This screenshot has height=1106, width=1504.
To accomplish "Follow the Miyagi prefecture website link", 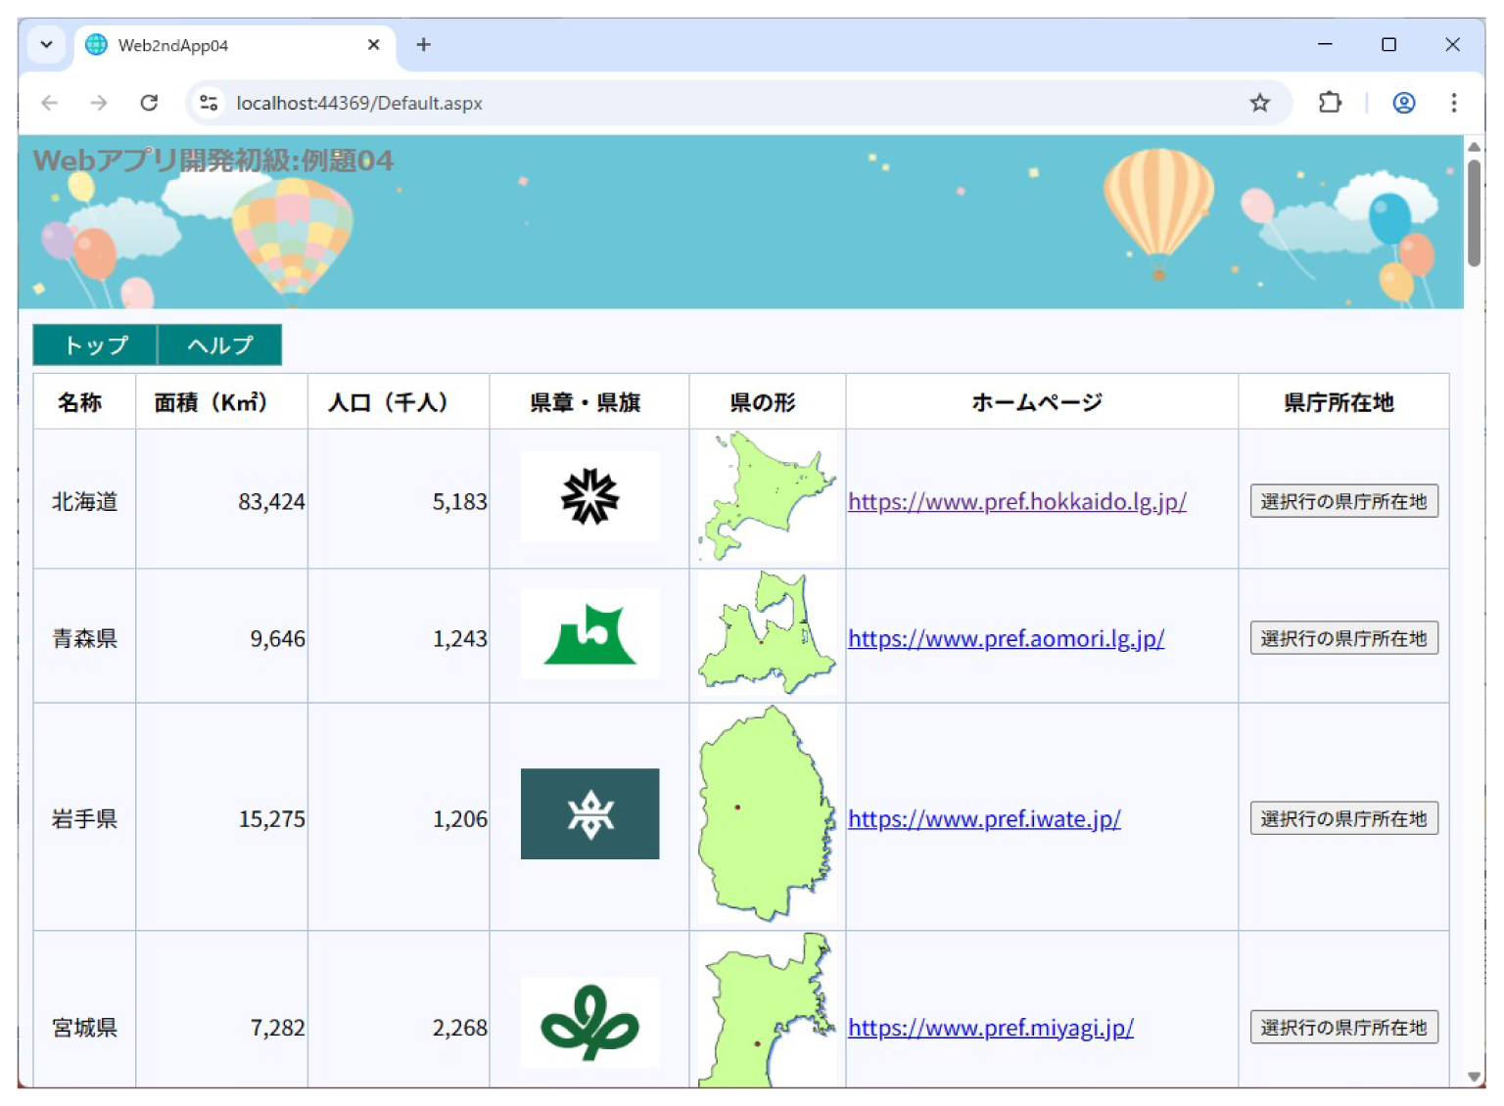I will coord(990,1028).
